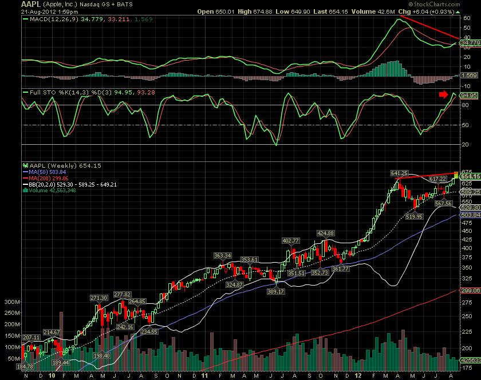Click the 567.56 price low label

click(x=444, y=203)
